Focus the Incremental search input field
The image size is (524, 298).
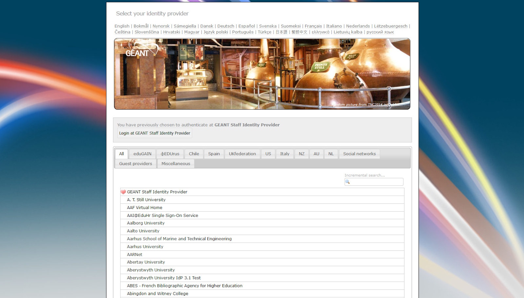click(374, 182)
